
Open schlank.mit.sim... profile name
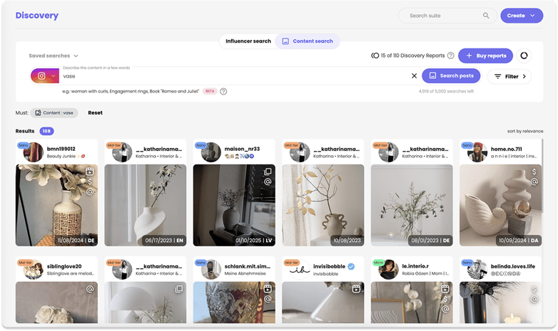[248, 266]
